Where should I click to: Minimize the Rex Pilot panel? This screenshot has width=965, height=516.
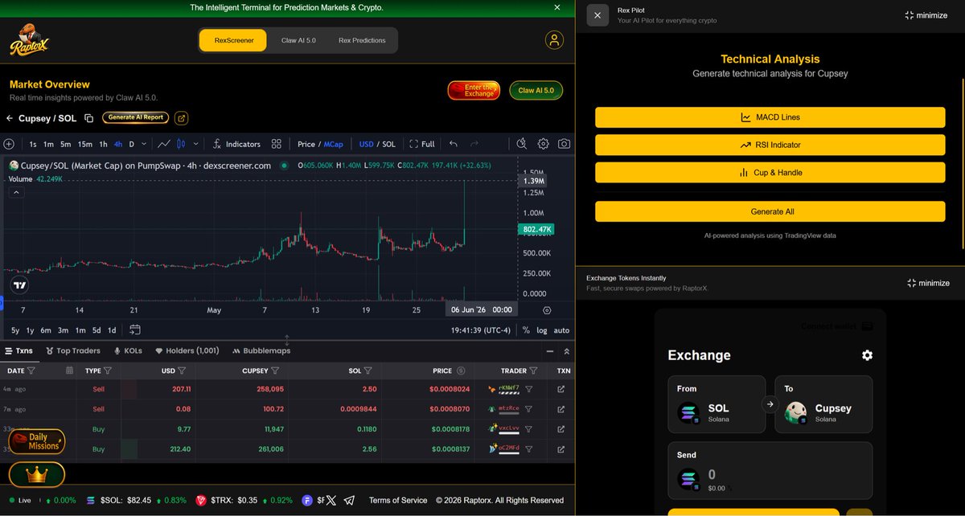click(926, 15)
